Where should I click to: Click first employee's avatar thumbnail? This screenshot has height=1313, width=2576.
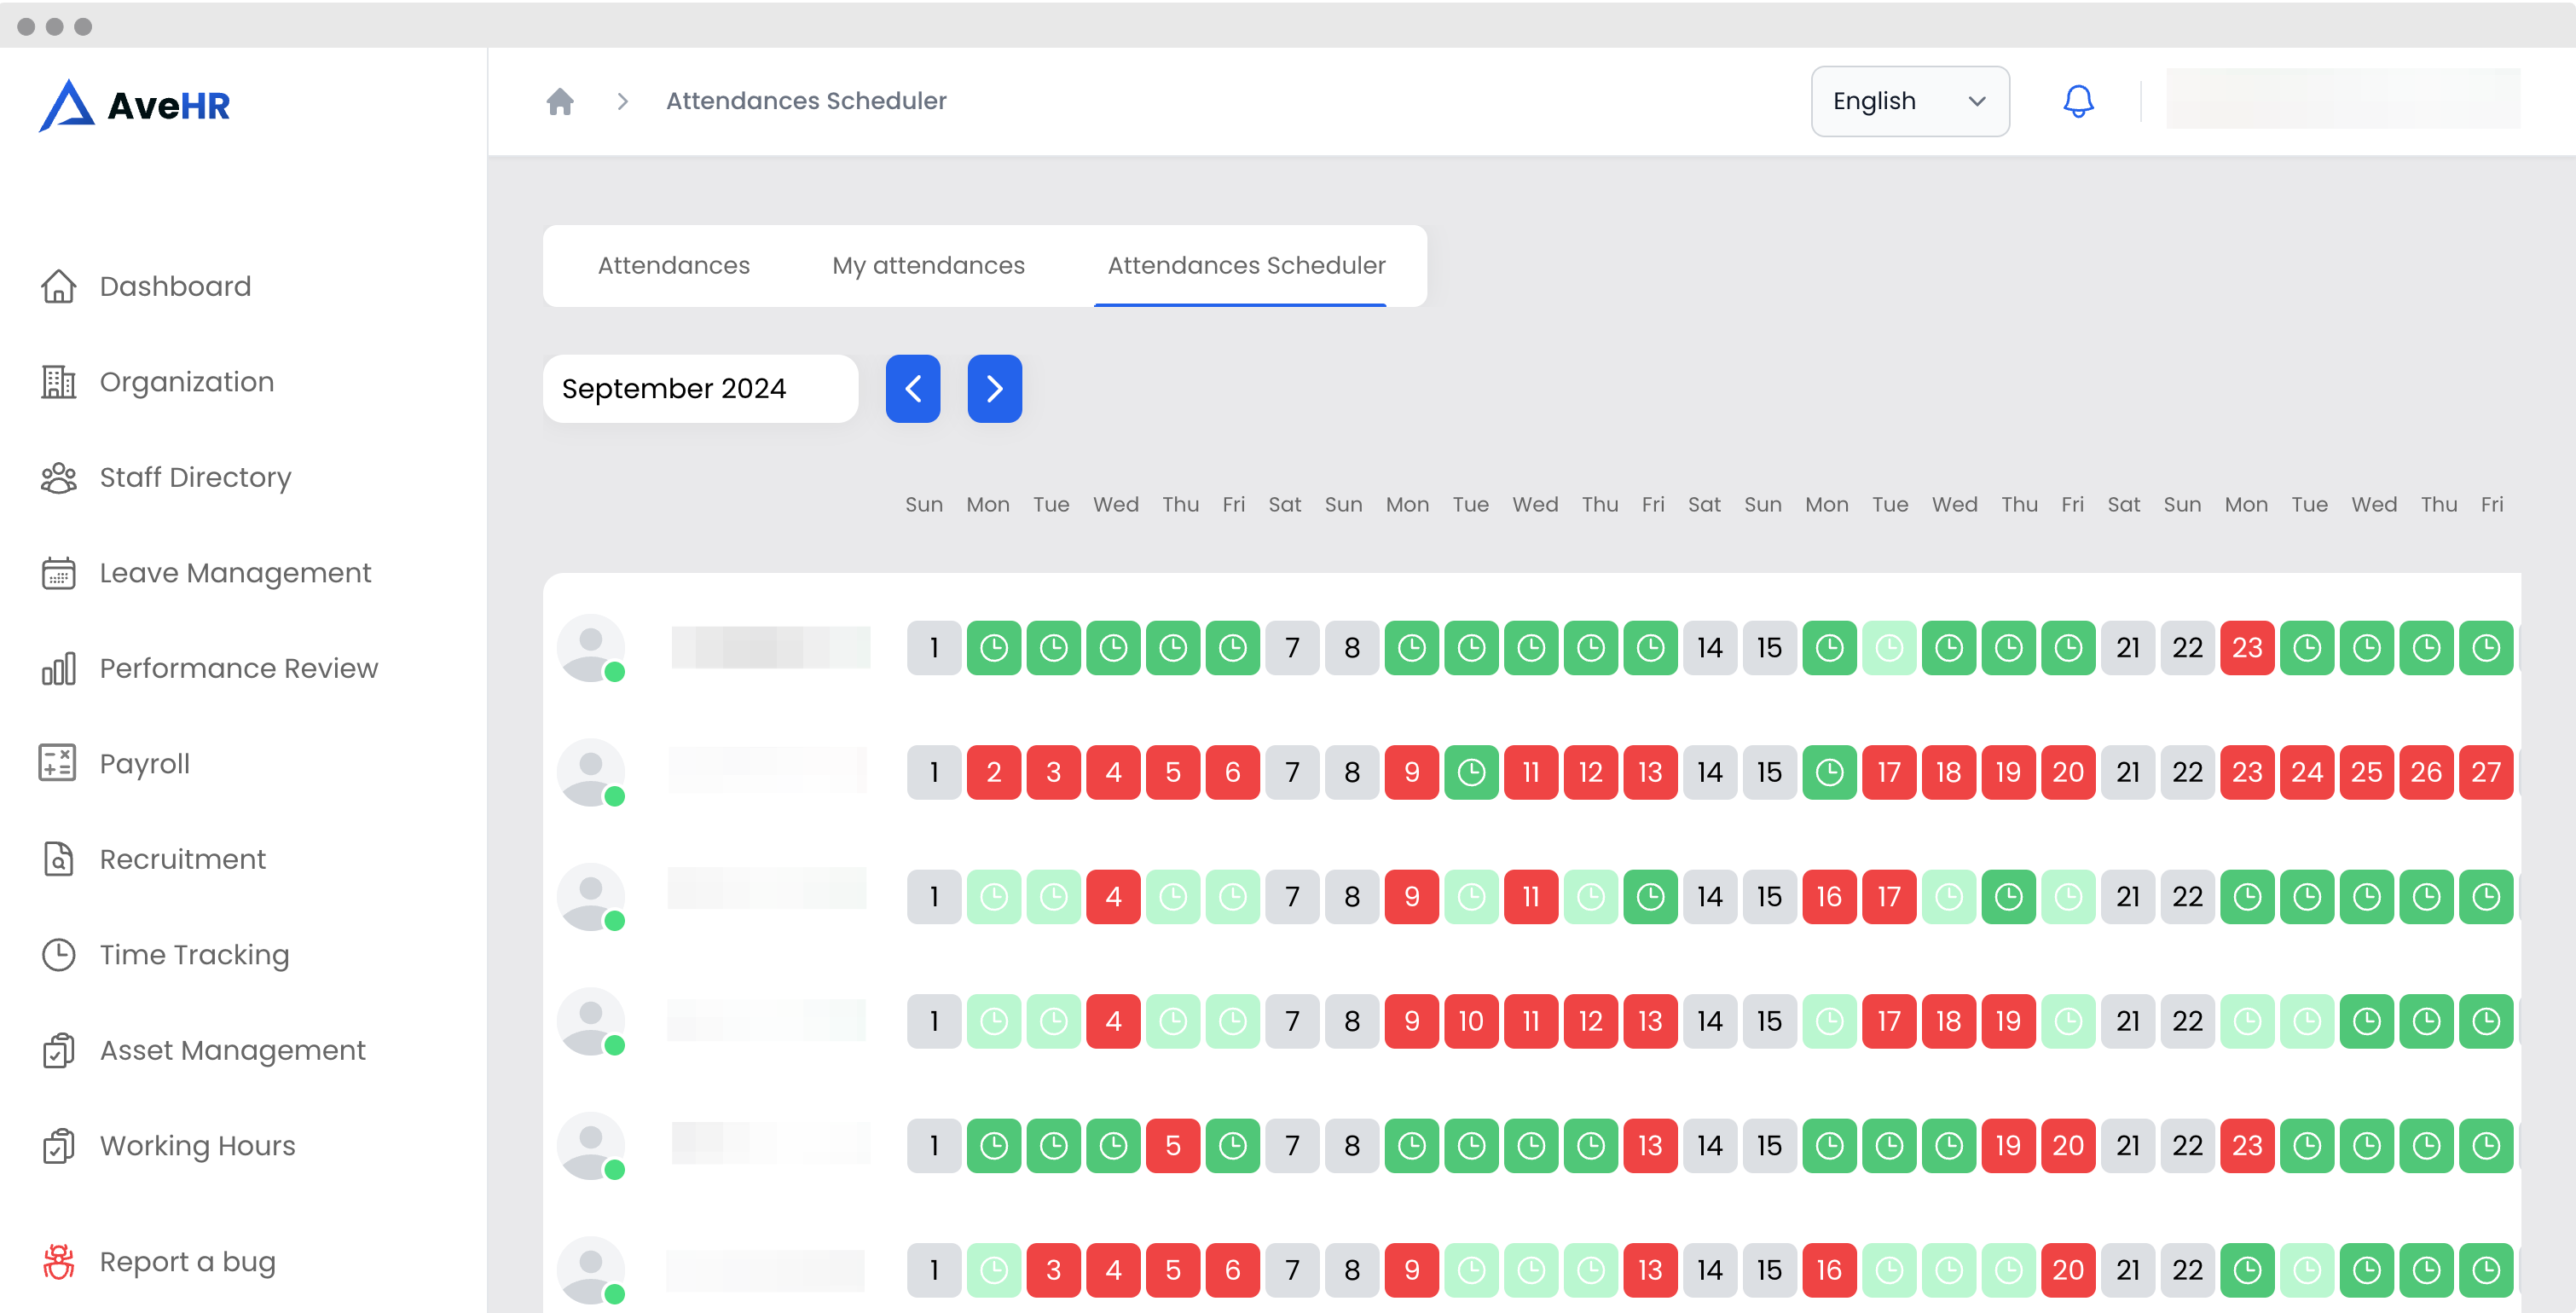[590, 648]
